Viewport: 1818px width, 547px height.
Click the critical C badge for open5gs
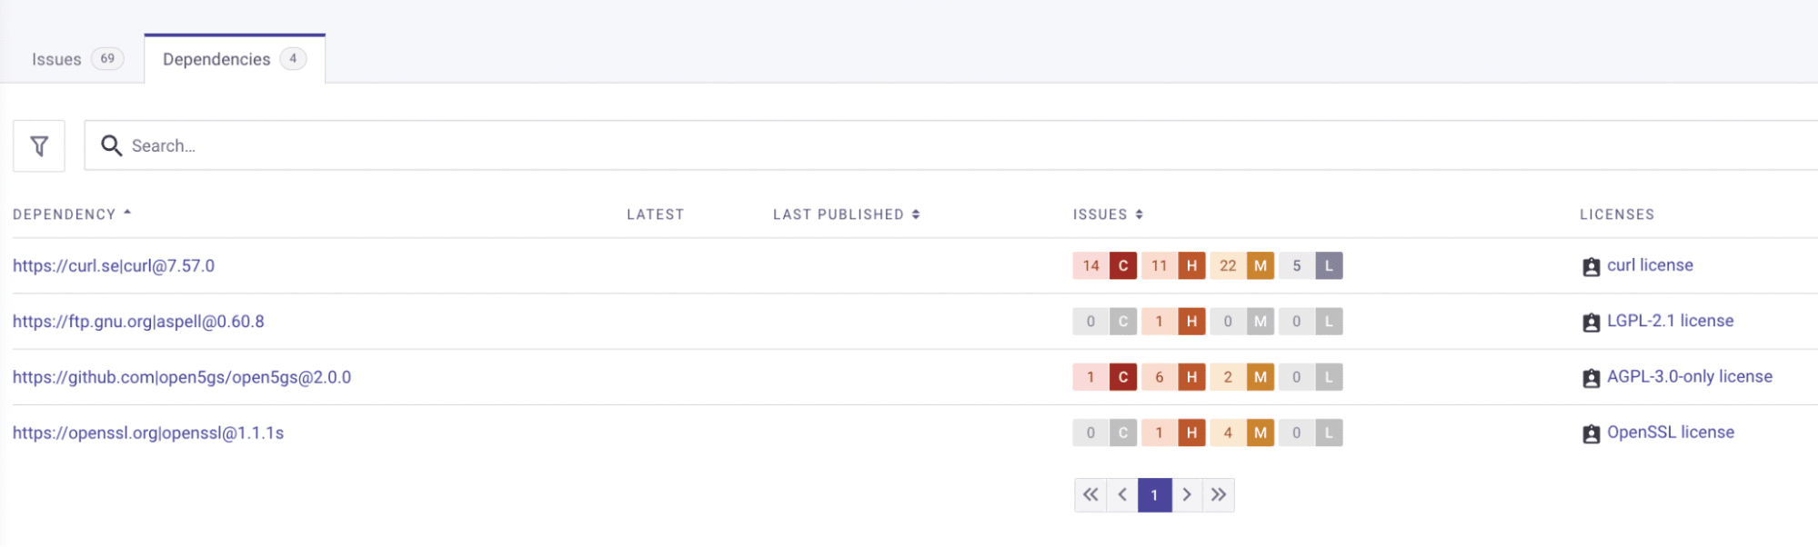[x=1123, y=377]
